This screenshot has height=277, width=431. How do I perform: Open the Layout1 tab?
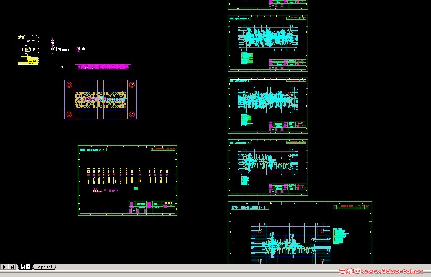tap(44, 267)
